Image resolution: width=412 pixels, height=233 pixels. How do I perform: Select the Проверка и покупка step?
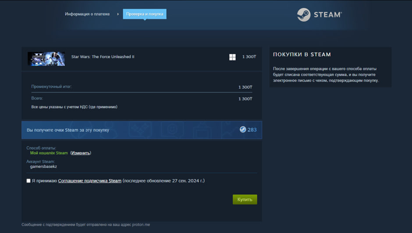(x=145, y=14)
